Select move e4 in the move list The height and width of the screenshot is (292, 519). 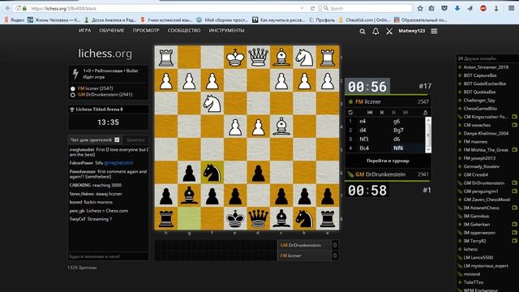(x=362, y=121)
